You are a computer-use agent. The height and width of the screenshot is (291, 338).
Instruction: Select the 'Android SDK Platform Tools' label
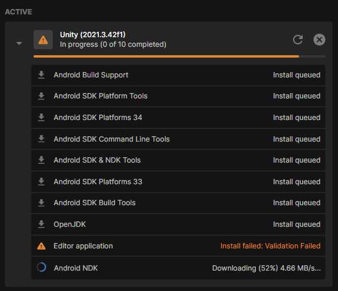click(101, 96)
